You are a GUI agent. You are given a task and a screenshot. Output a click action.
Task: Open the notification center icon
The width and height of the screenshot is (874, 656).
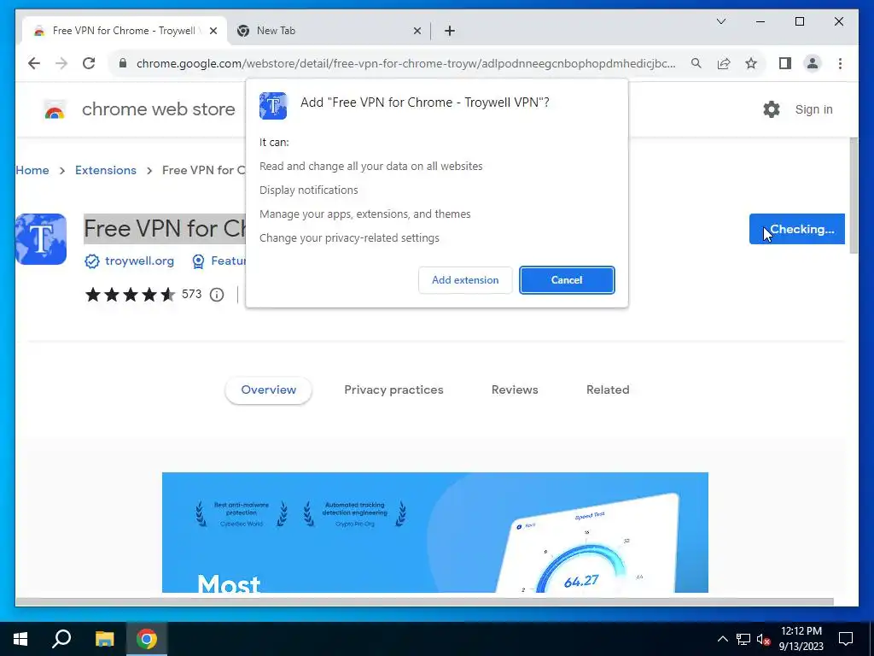846,639
